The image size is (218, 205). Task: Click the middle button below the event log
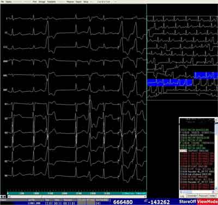[x=203, y=196]
